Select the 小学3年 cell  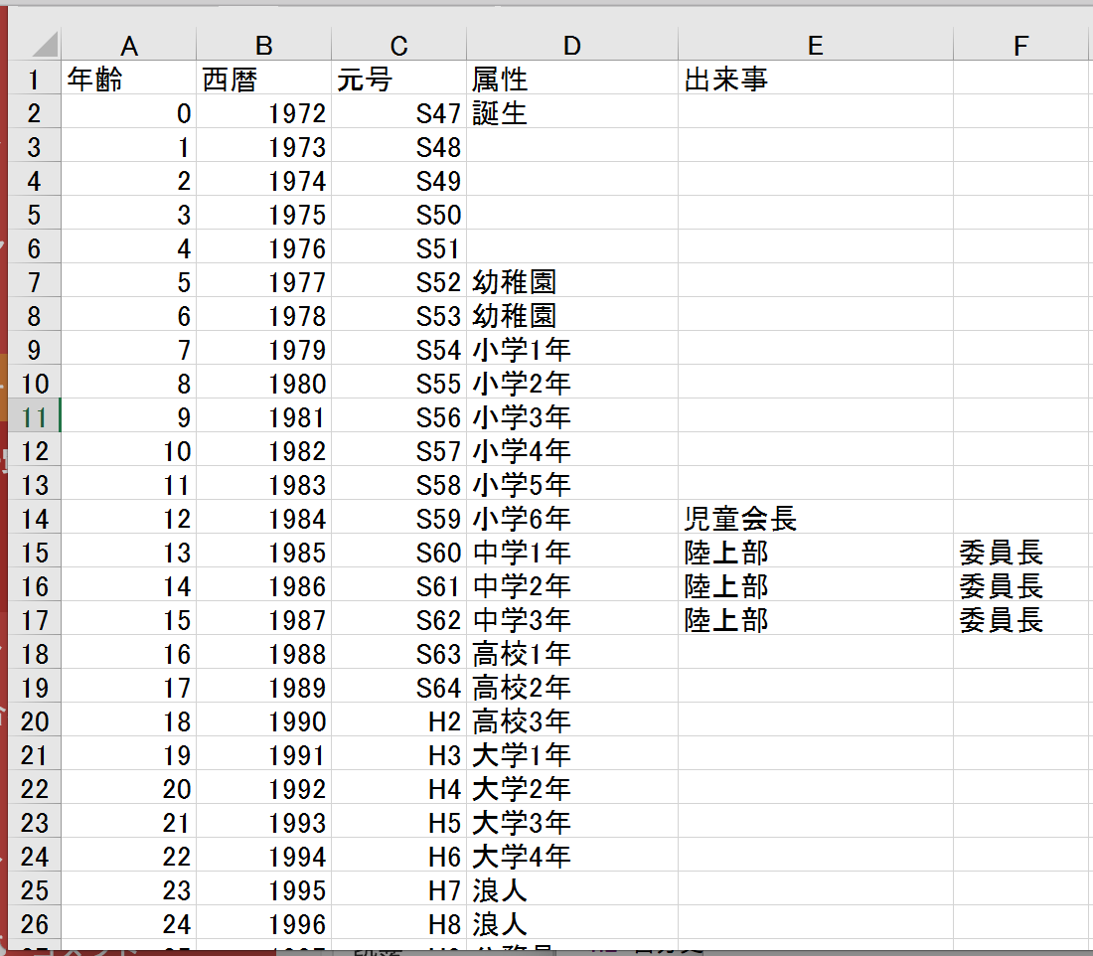[572, 416]
